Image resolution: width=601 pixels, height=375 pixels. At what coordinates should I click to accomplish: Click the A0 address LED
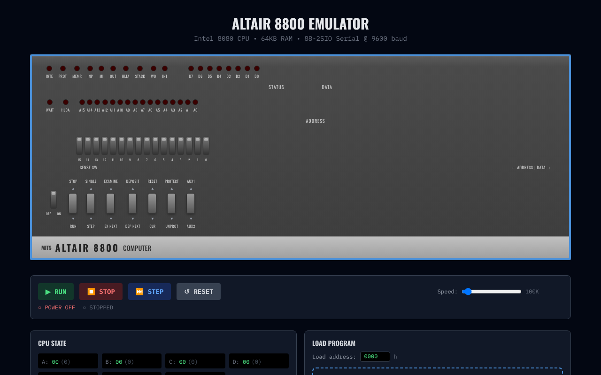(x=195, y=102)
